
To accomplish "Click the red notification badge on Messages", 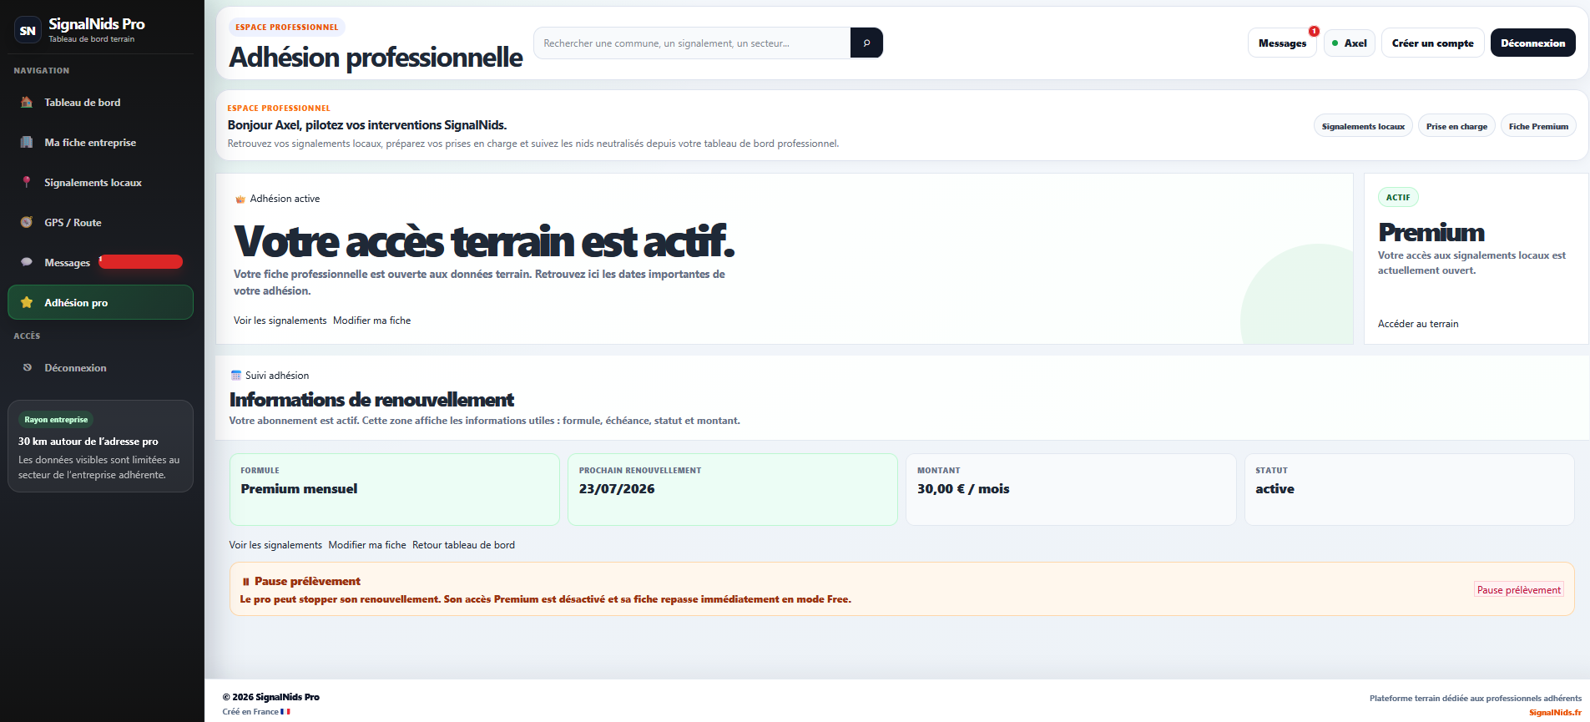I will [1314, 31].
